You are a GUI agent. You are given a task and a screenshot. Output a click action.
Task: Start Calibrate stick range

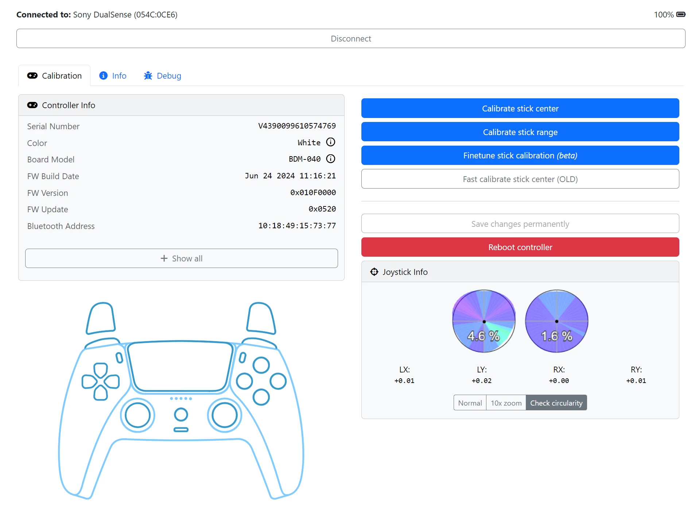click(x=520, y=132)
